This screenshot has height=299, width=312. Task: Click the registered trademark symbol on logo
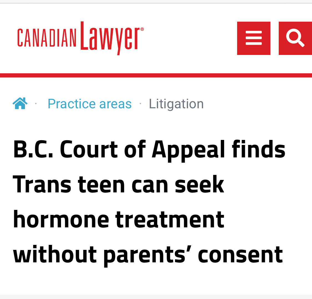click(142, 29)
